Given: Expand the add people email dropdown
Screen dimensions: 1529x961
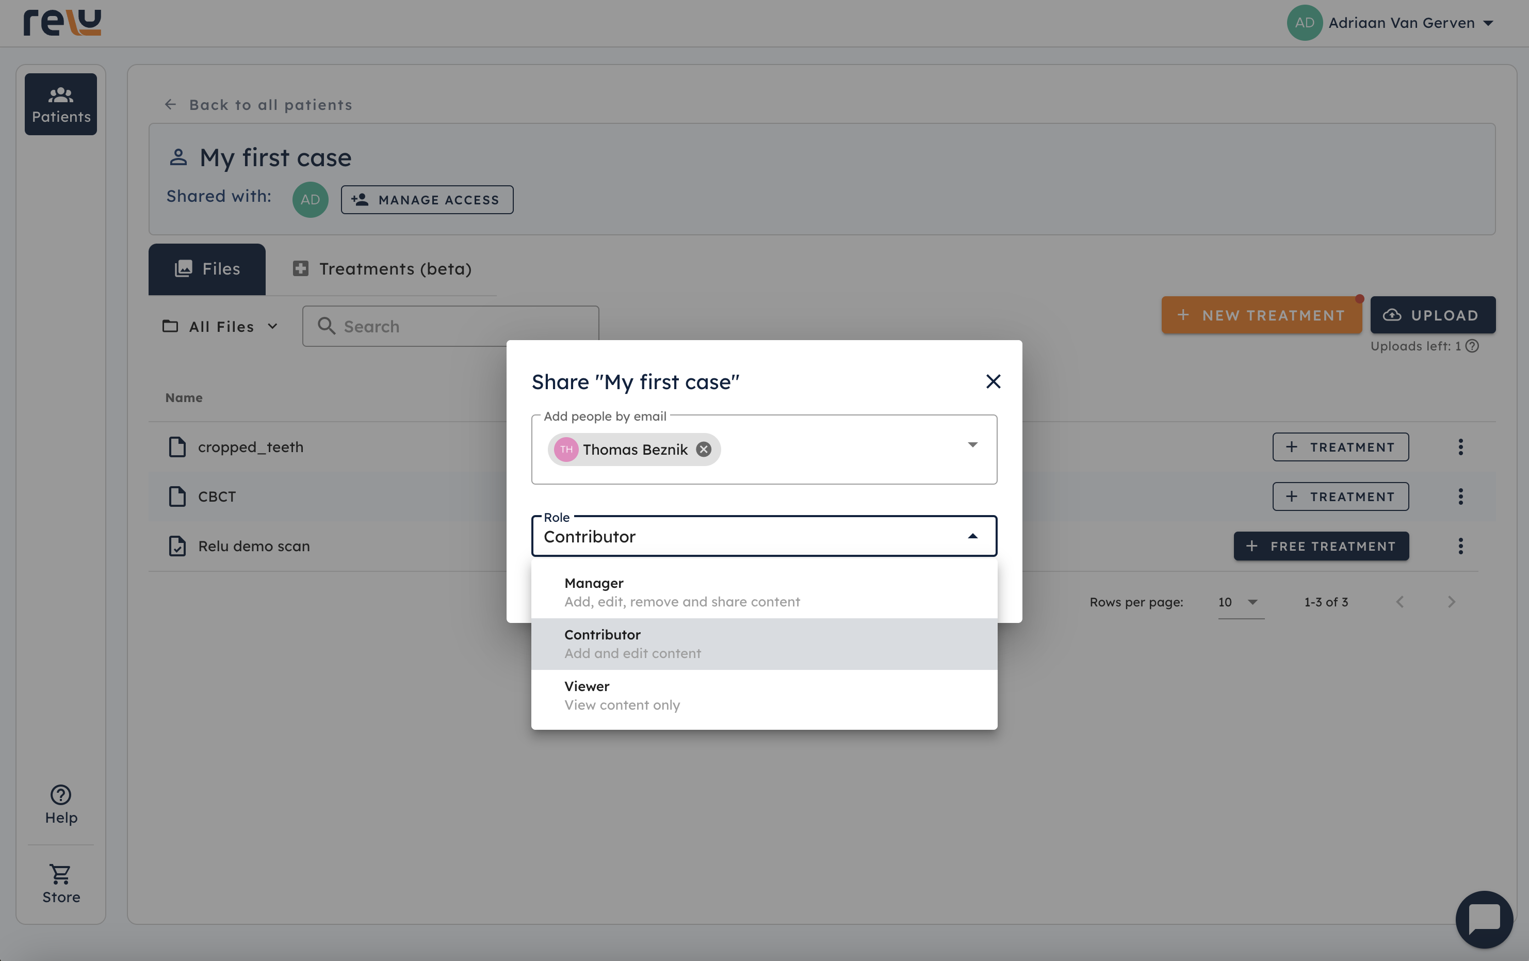Looking at the screenshot, I should coord(972,444).
